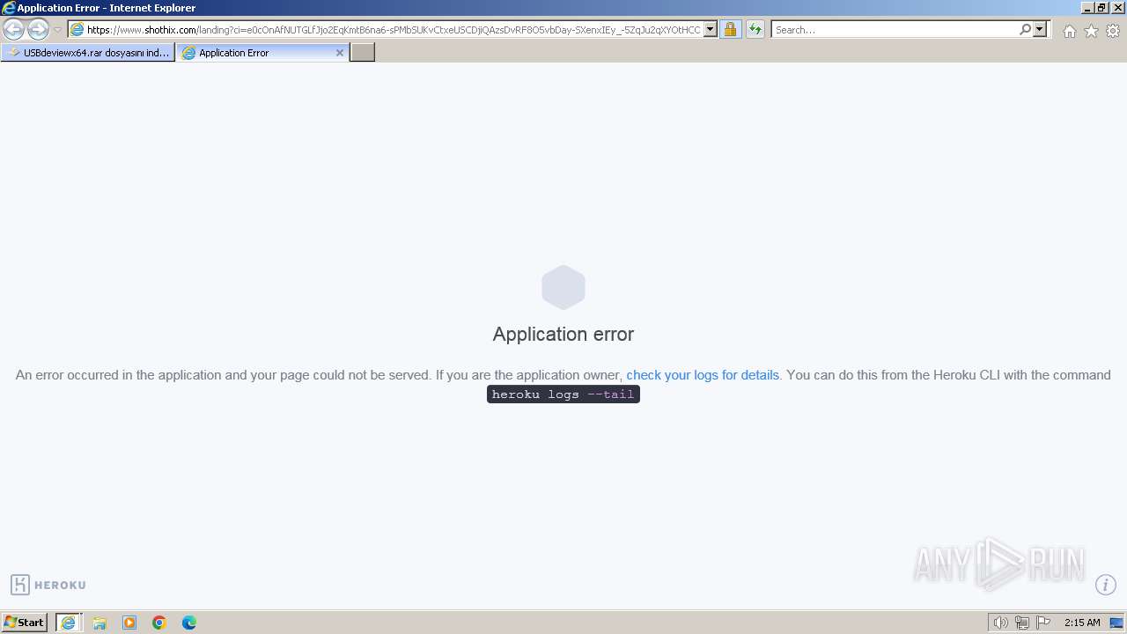Viewport: 1127px width, 634px height.
Task: Go forward with the Forward arrow
Action: [x=38, y=30]
